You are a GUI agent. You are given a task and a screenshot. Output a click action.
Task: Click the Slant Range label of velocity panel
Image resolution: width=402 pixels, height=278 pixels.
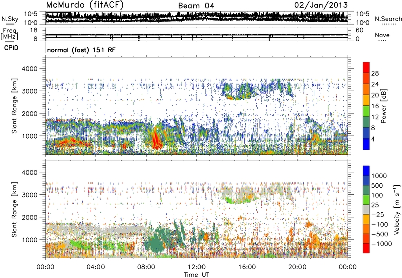pyautogui.click(x=14, y=209)
